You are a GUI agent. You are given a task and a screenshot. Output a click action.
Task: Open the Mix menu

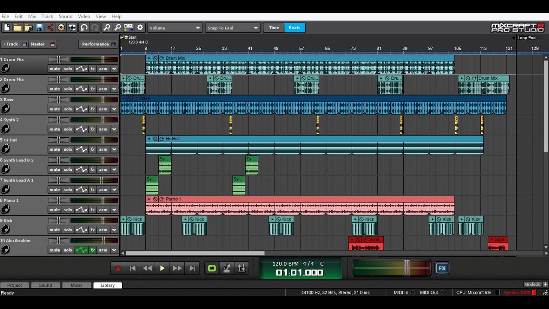(x=32, y=16)
